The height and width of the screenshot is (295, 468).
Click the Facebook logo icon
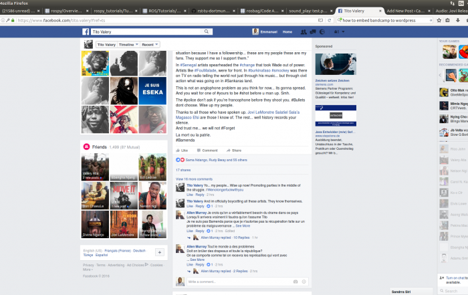(86, 32)
